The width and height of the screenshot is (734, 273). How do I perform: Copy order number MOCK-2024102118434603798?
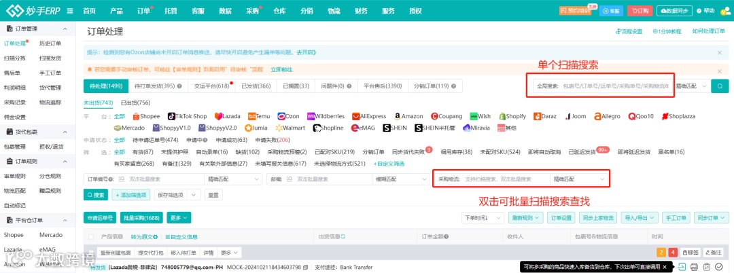(305, 268)
